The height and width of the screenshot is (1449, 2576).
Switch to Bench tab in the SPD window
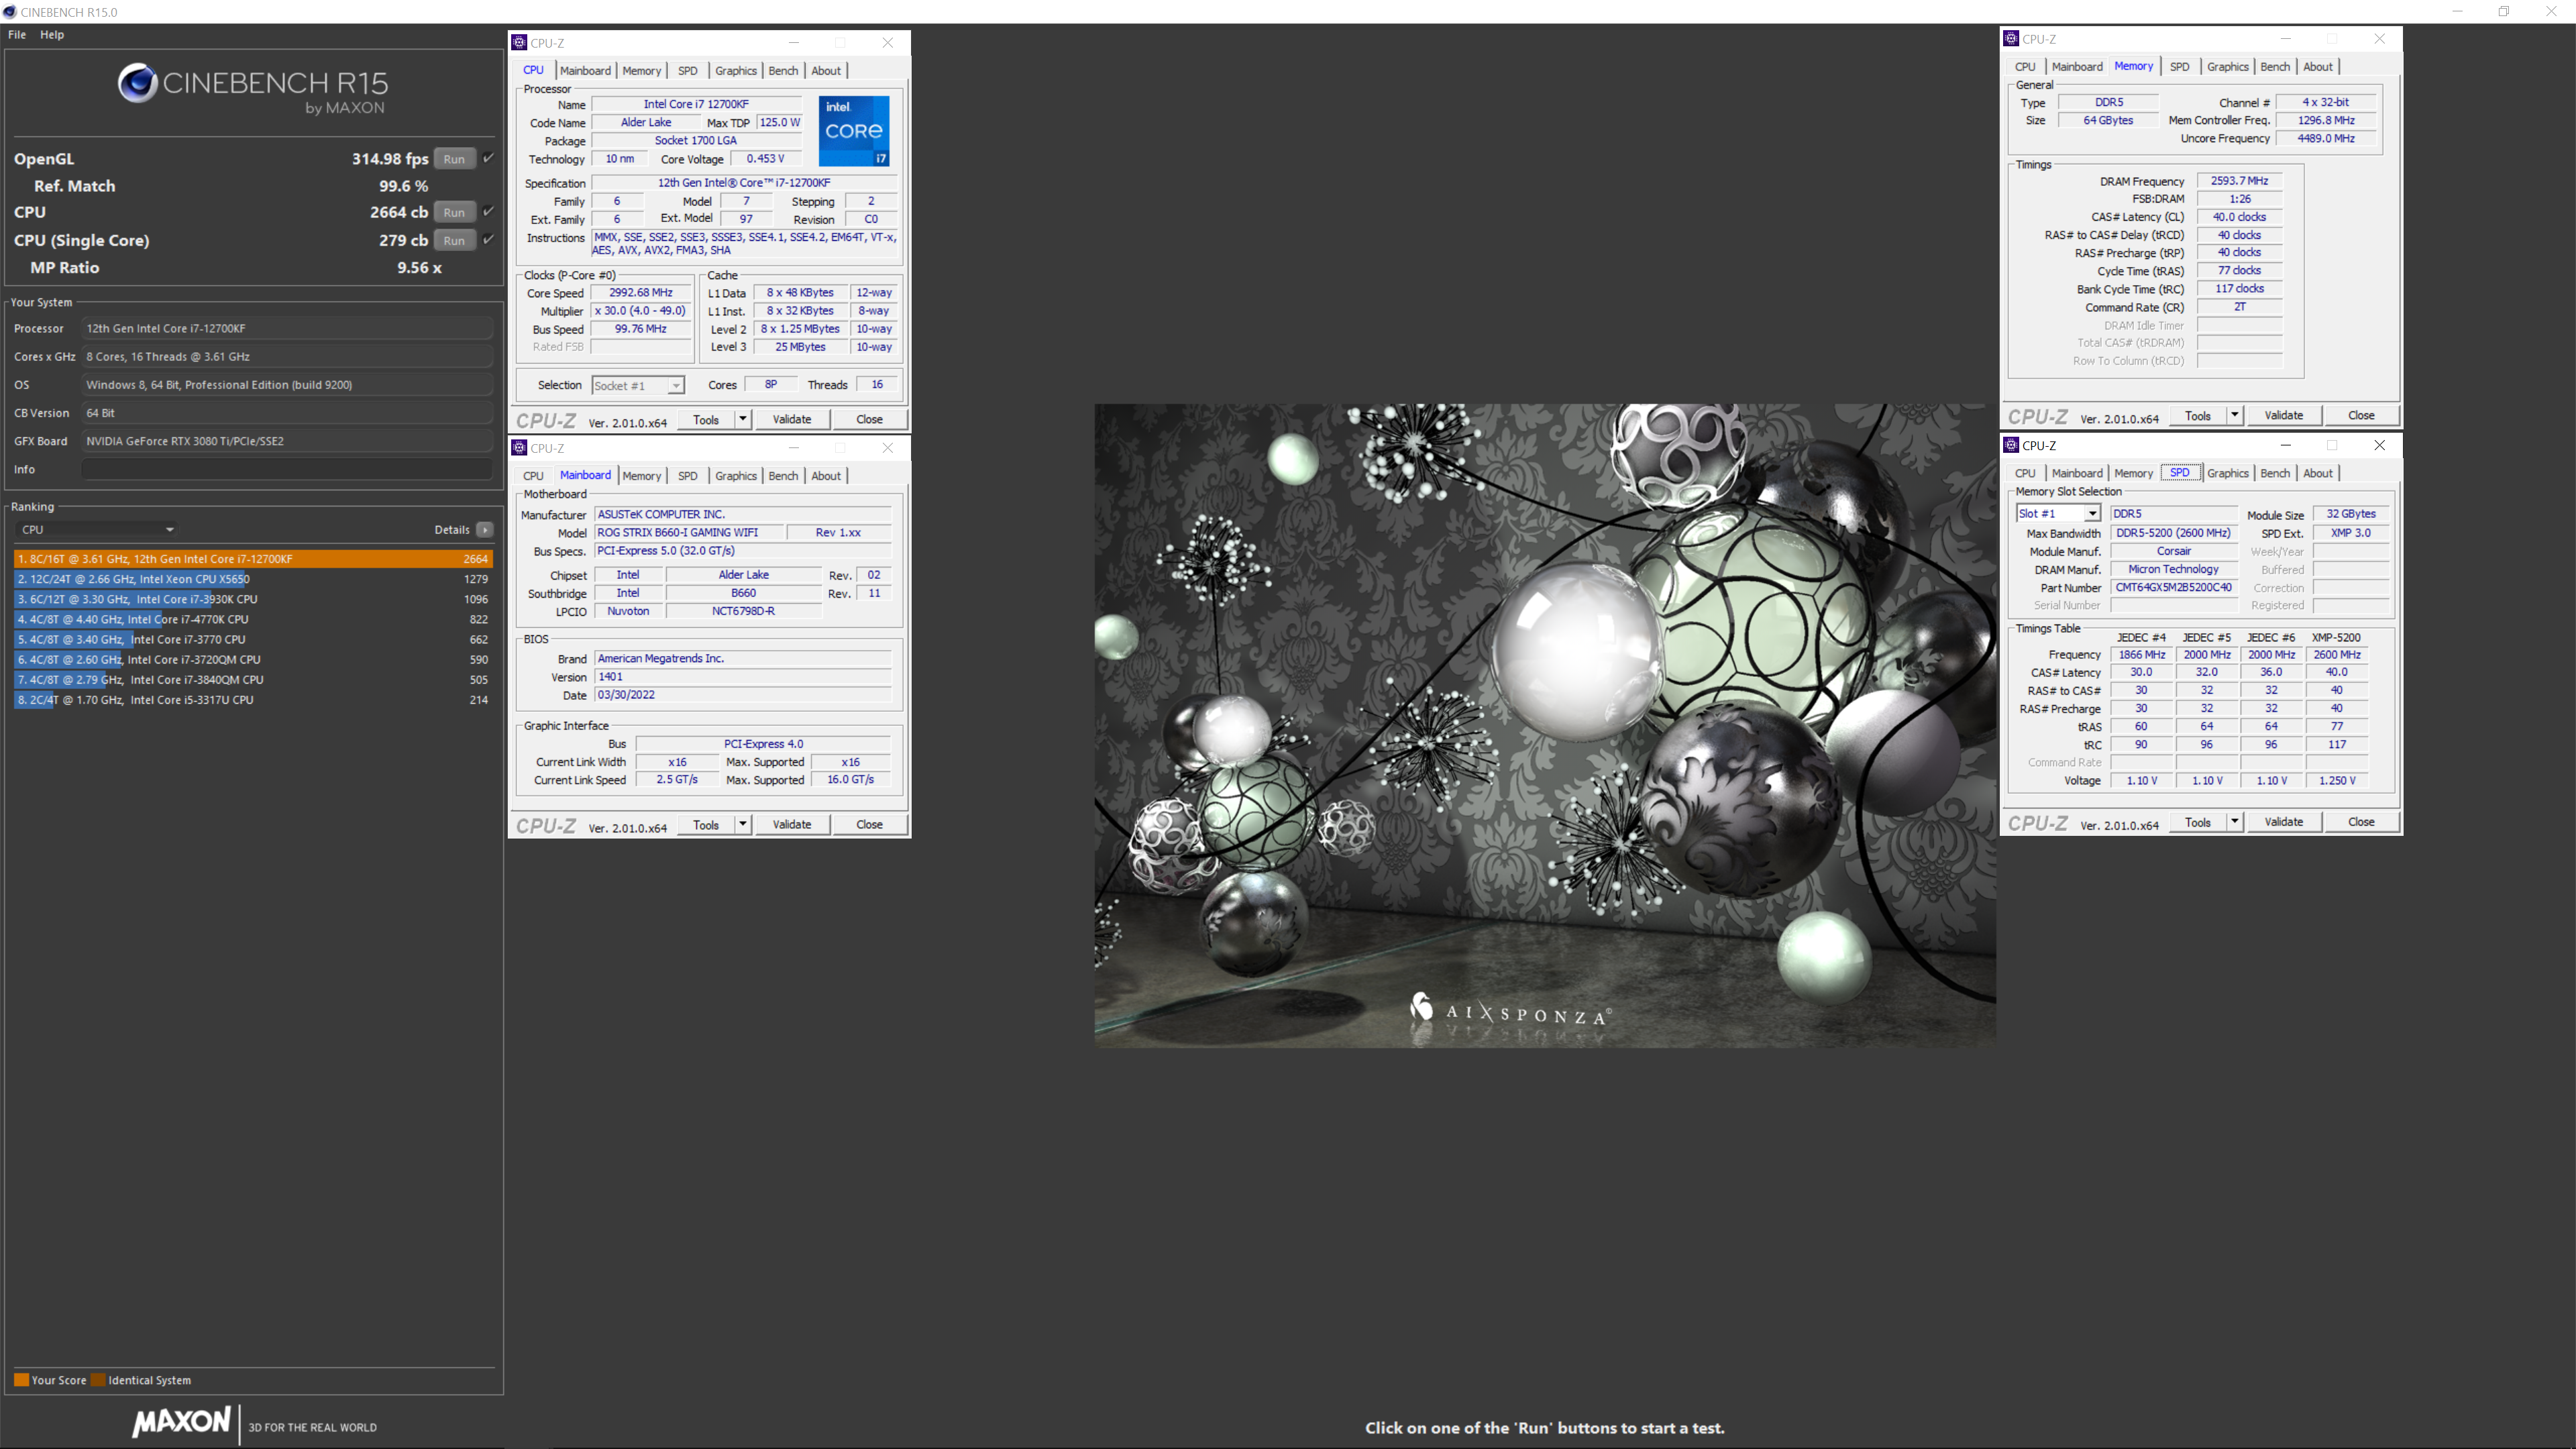pos(2275,473)
